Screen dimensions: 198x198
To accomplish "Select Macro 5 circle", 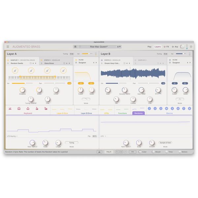I will pos(172,109).
